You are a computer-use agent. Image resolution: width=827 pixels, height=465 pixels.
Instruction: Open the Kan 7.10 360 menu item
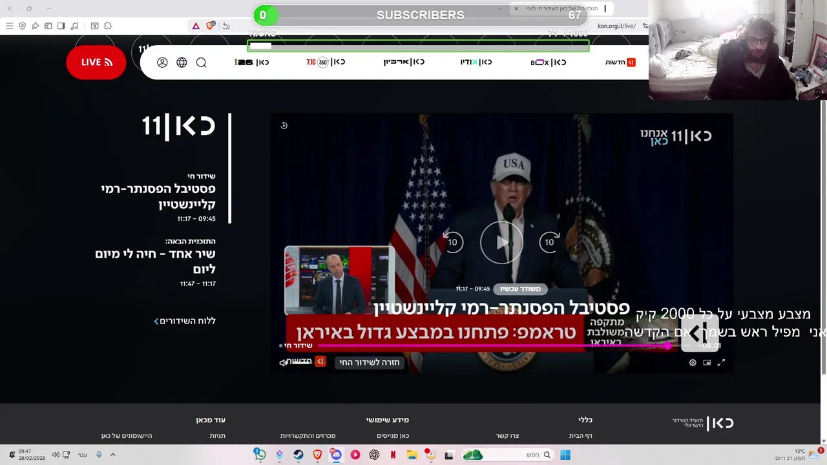tap(325, 62)
